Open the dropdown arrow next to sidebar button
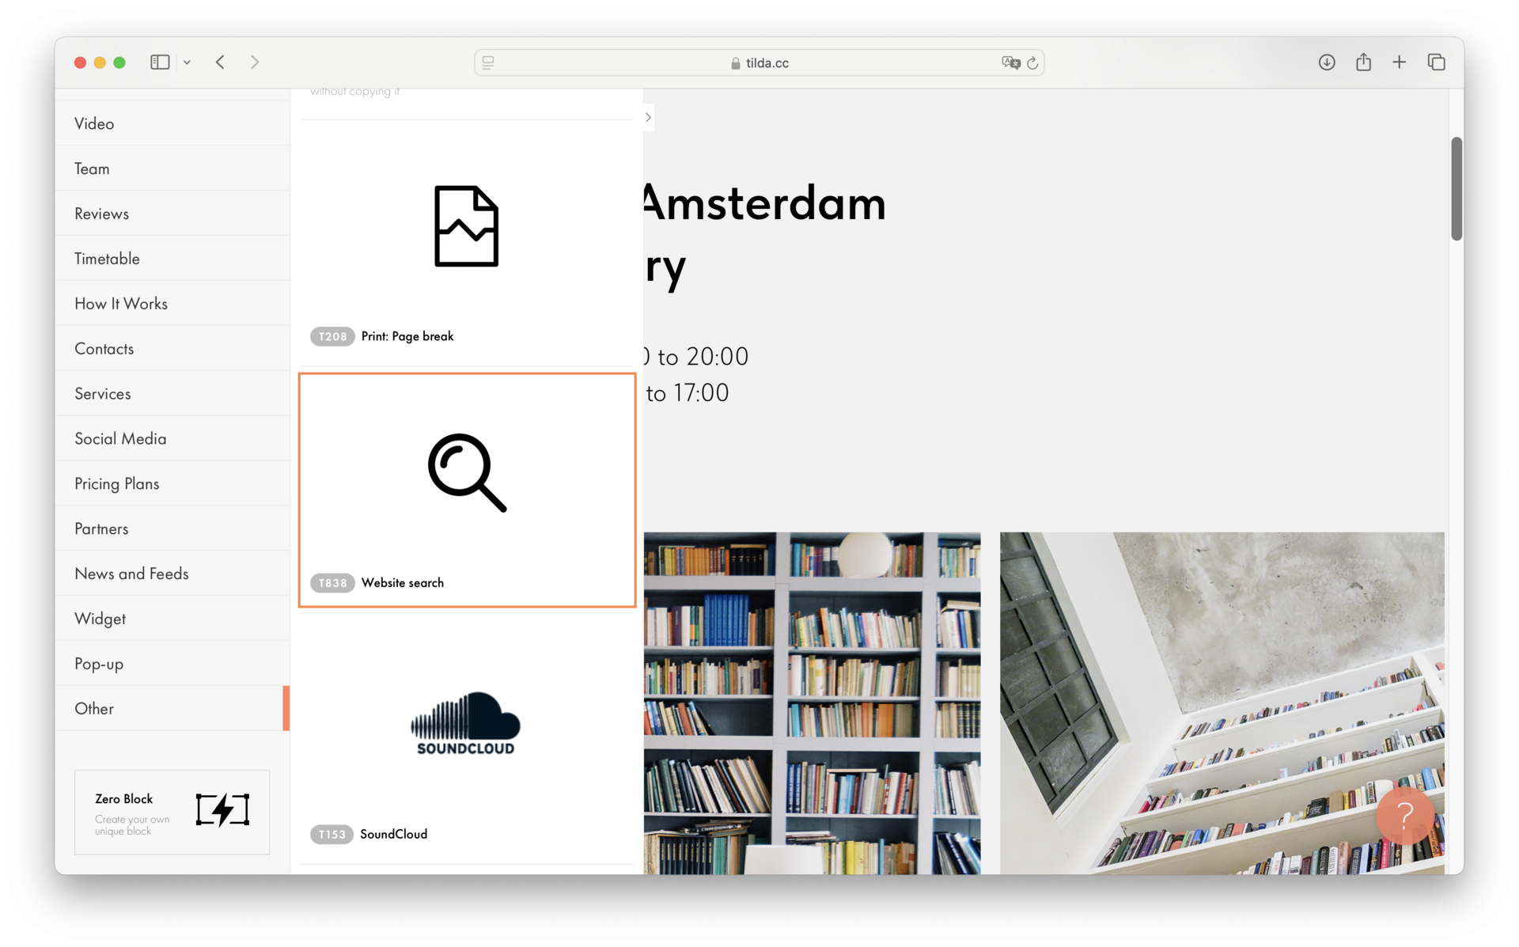Screen dimensions: 1519x947 (188, 63)
